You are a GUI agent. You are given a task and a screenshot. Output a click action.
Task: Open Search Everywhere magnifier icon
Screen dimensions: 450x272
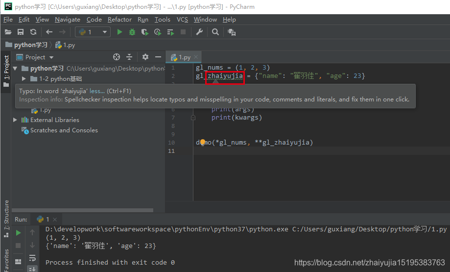(215, 32)
